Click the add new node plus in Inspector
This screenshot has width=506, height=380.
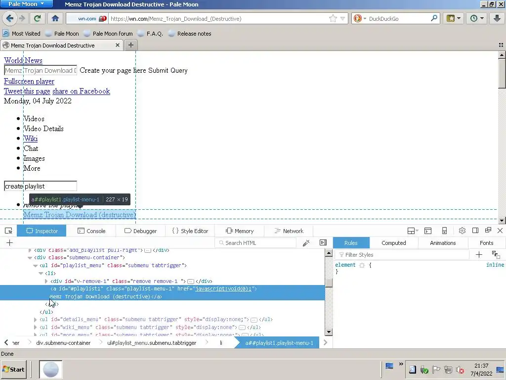point(9,242)
